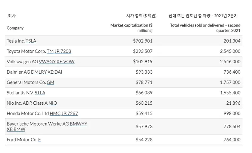
Task: Select the Stellantis N.V. company name
Action: 20,93
